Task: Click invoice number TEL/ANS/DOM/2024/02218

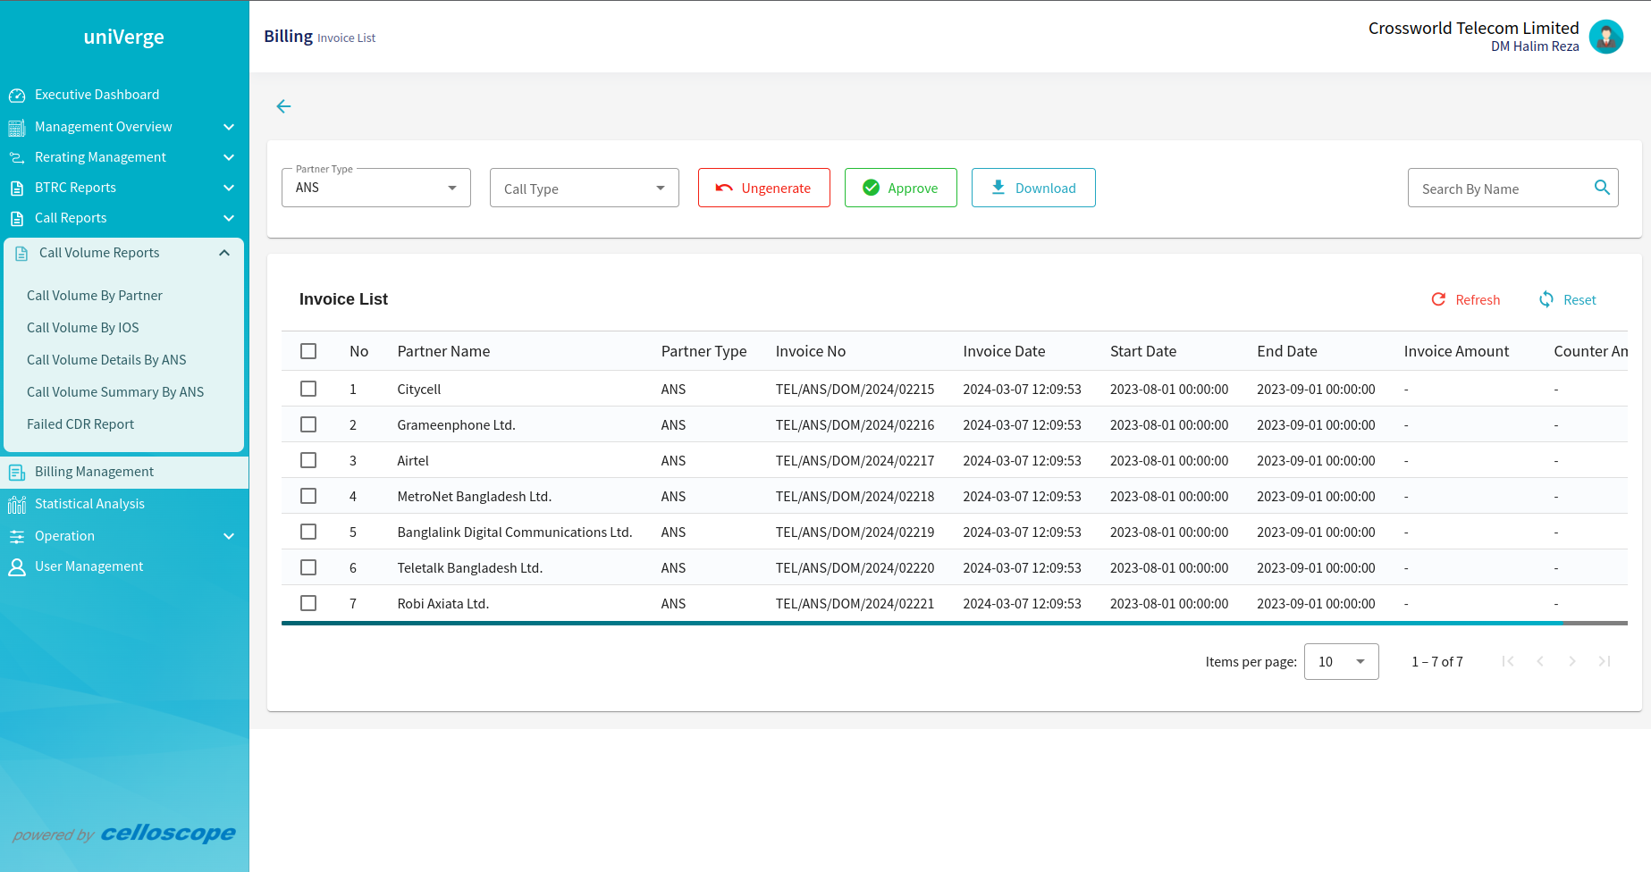Action: click(x=855, y=497)
